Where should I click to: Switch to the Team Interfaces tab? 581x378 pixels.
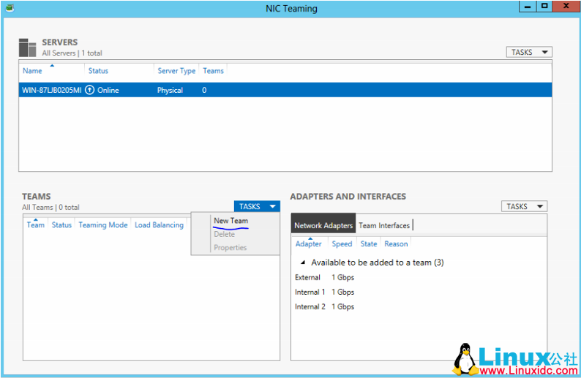click(384, 225)
